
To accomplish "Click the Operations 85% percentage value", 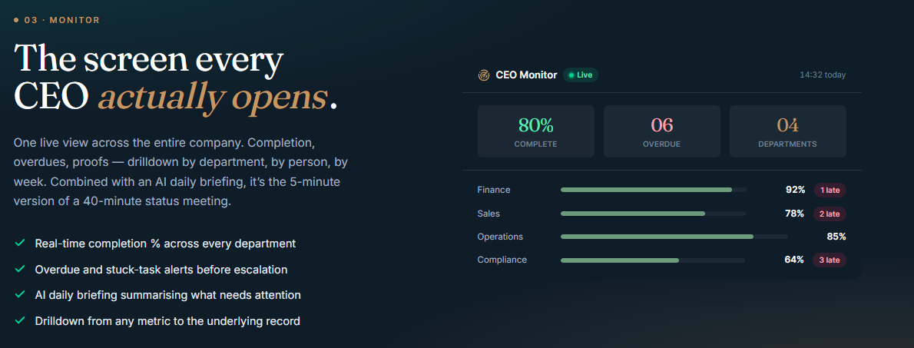I will coord(836,237).
